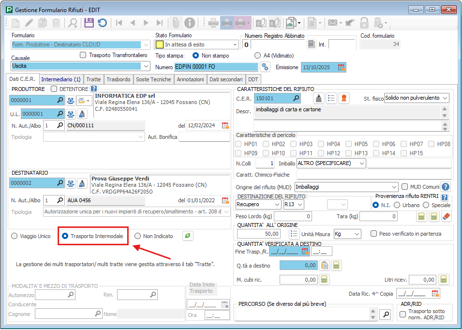Click the gears icon next to Numero field
Screen dimensions: 462x330
point(265,67)
